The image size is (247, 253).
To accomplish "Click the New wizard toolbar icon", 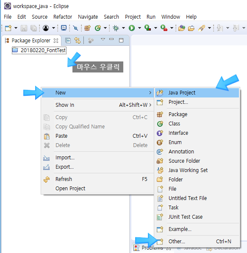I will (x=8, y=28).
